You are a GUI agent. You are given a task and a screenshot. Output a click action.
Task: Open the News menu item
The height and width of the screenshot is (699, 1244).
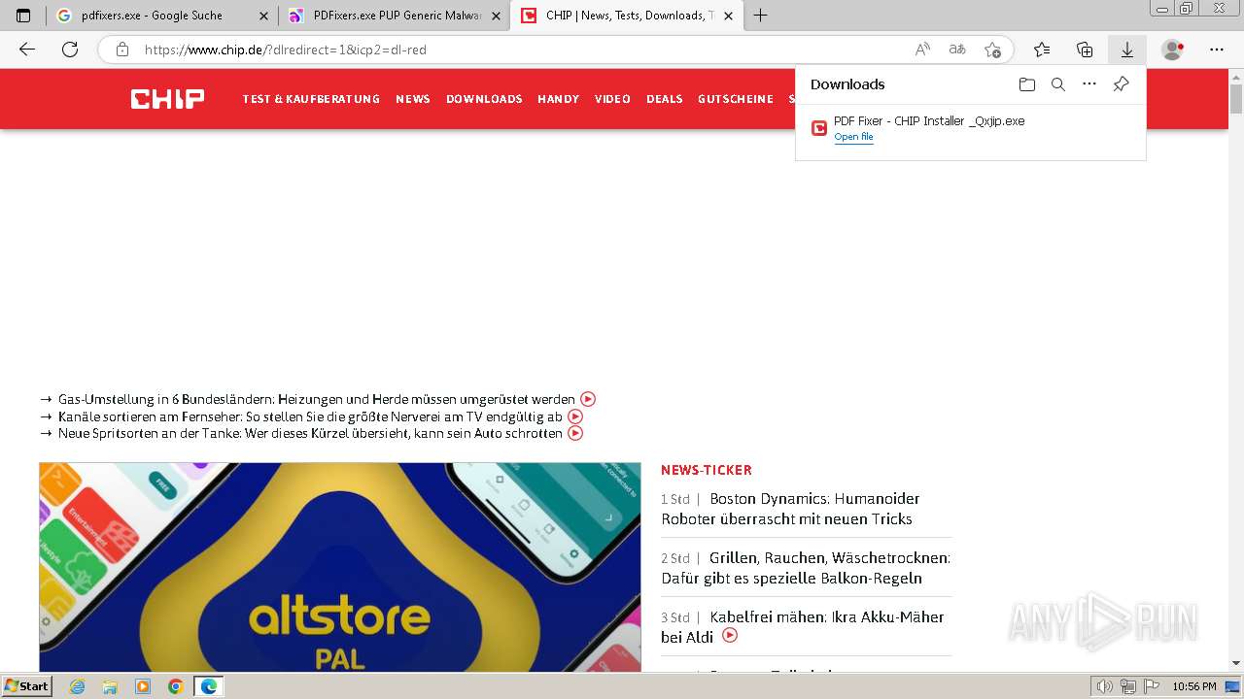point(413,99)
